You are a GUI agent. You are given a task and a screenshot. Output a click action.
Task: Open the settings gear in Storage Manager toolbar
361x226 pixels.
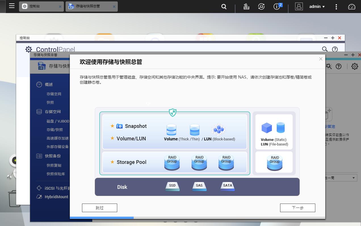354,66
